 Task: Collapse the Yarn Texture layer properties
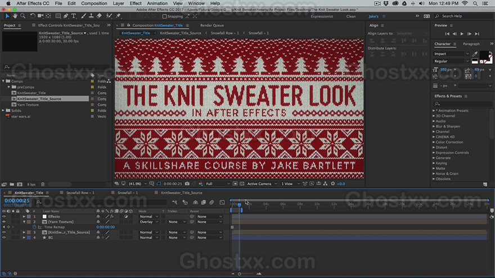[24, 222]
